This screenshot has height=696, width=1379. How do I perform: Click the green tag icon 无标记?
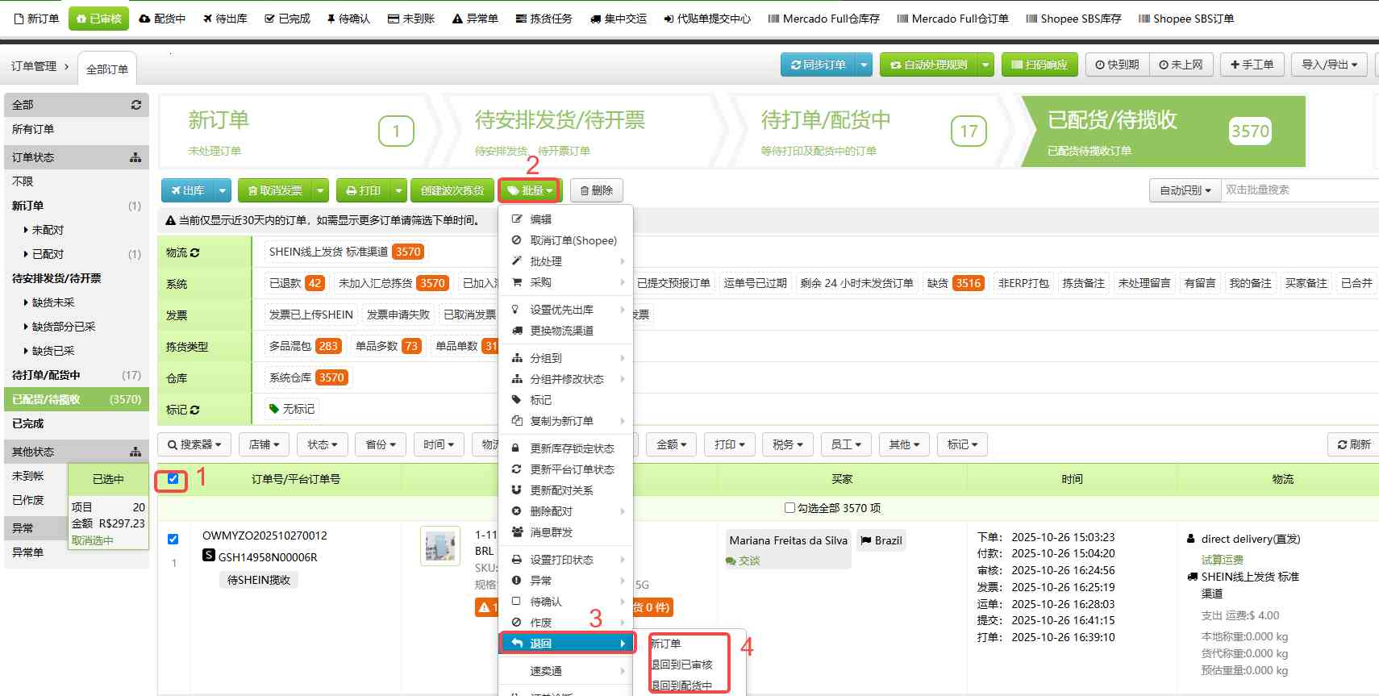(x=274, y=409)
